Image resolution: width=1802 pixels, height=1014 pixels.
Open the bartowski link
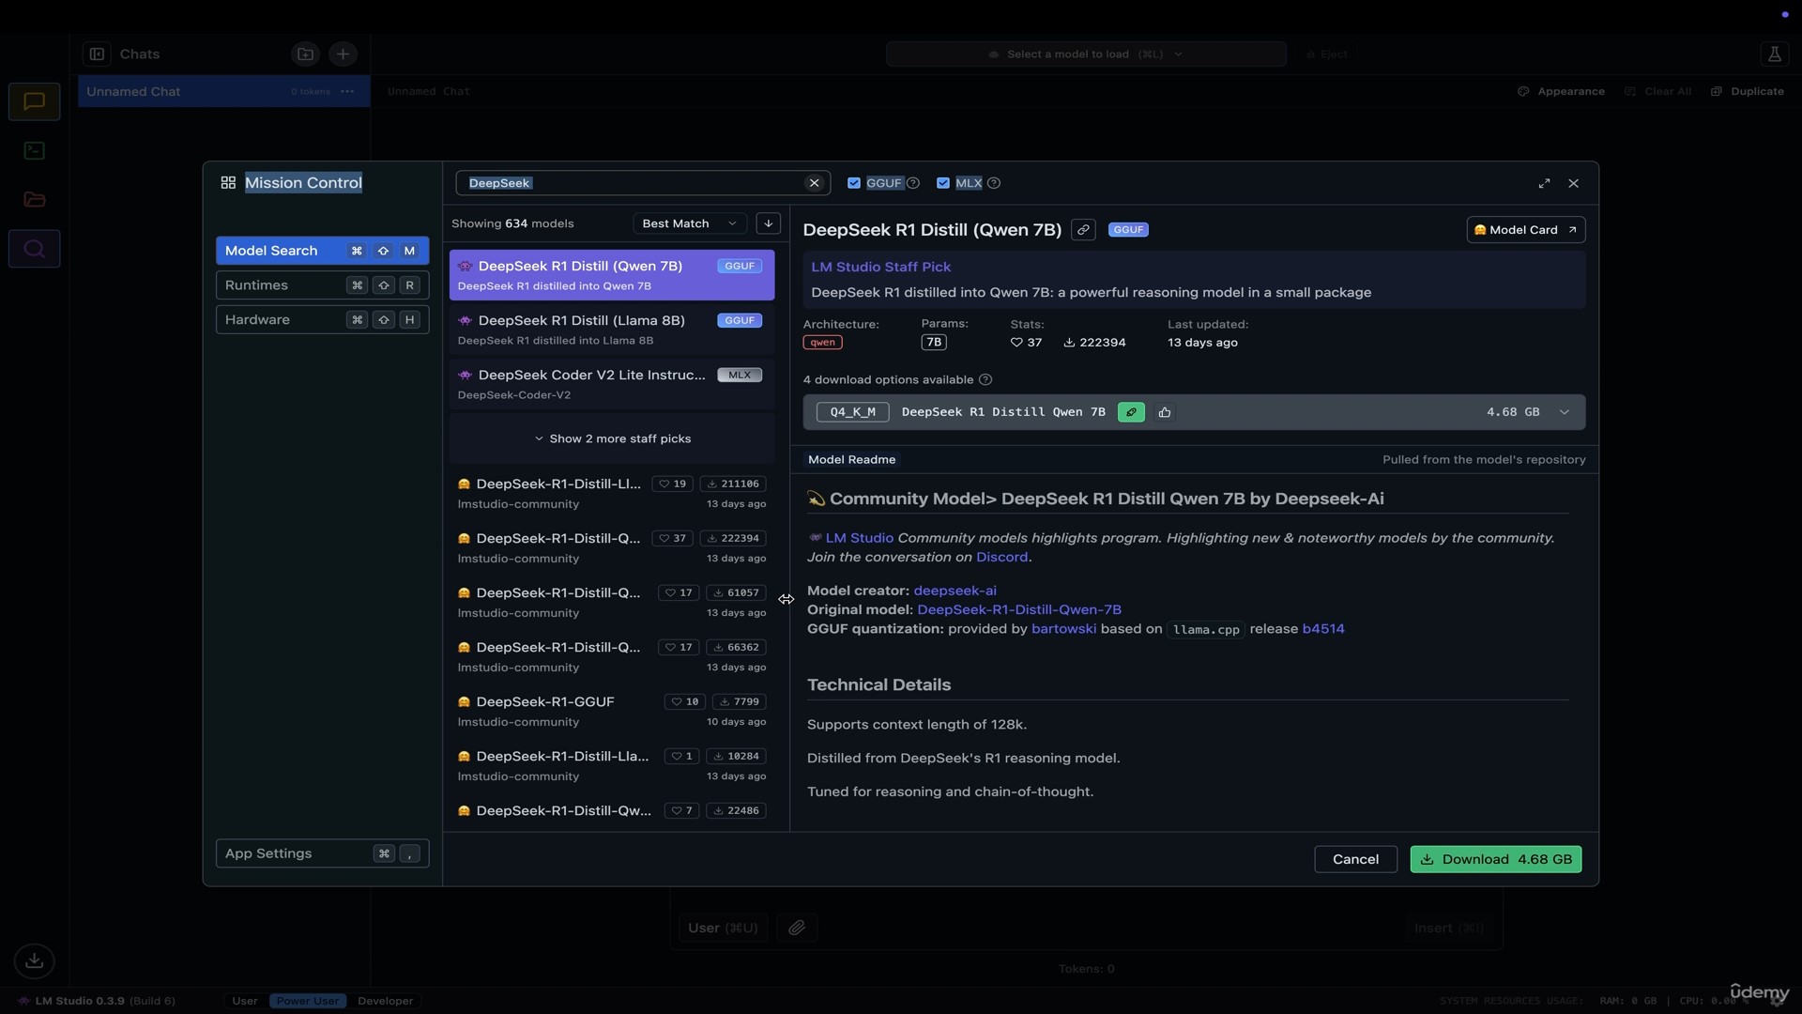tap(1063, 629)
